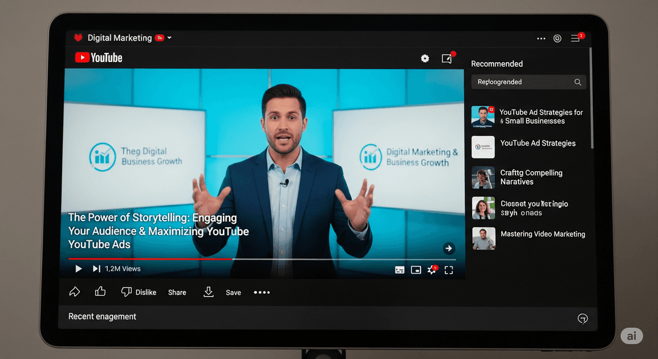
Task: Click the playlist menu icon with badge
Action: pyautogui.click(x=576, y=38)
